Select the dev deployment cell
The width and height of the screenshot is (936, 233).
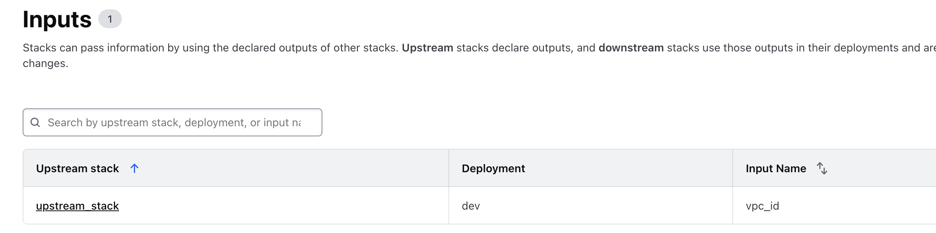coord(471,206)
